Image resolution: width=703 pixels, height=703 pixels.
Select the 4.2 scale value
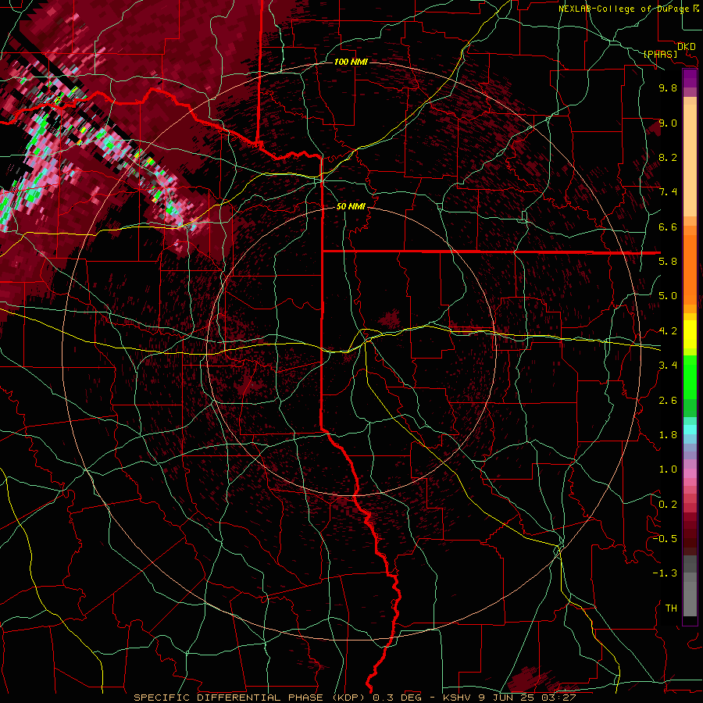(x=668, y=331)
